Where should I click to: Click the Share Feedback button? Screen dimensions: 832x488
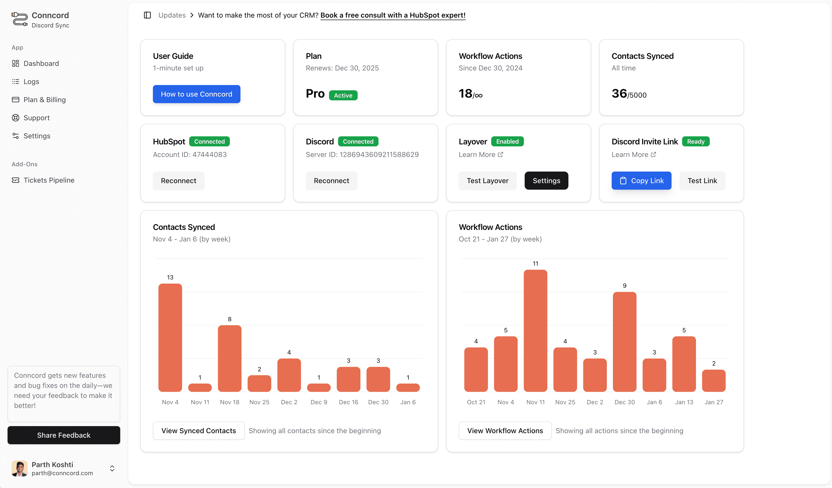64,435
